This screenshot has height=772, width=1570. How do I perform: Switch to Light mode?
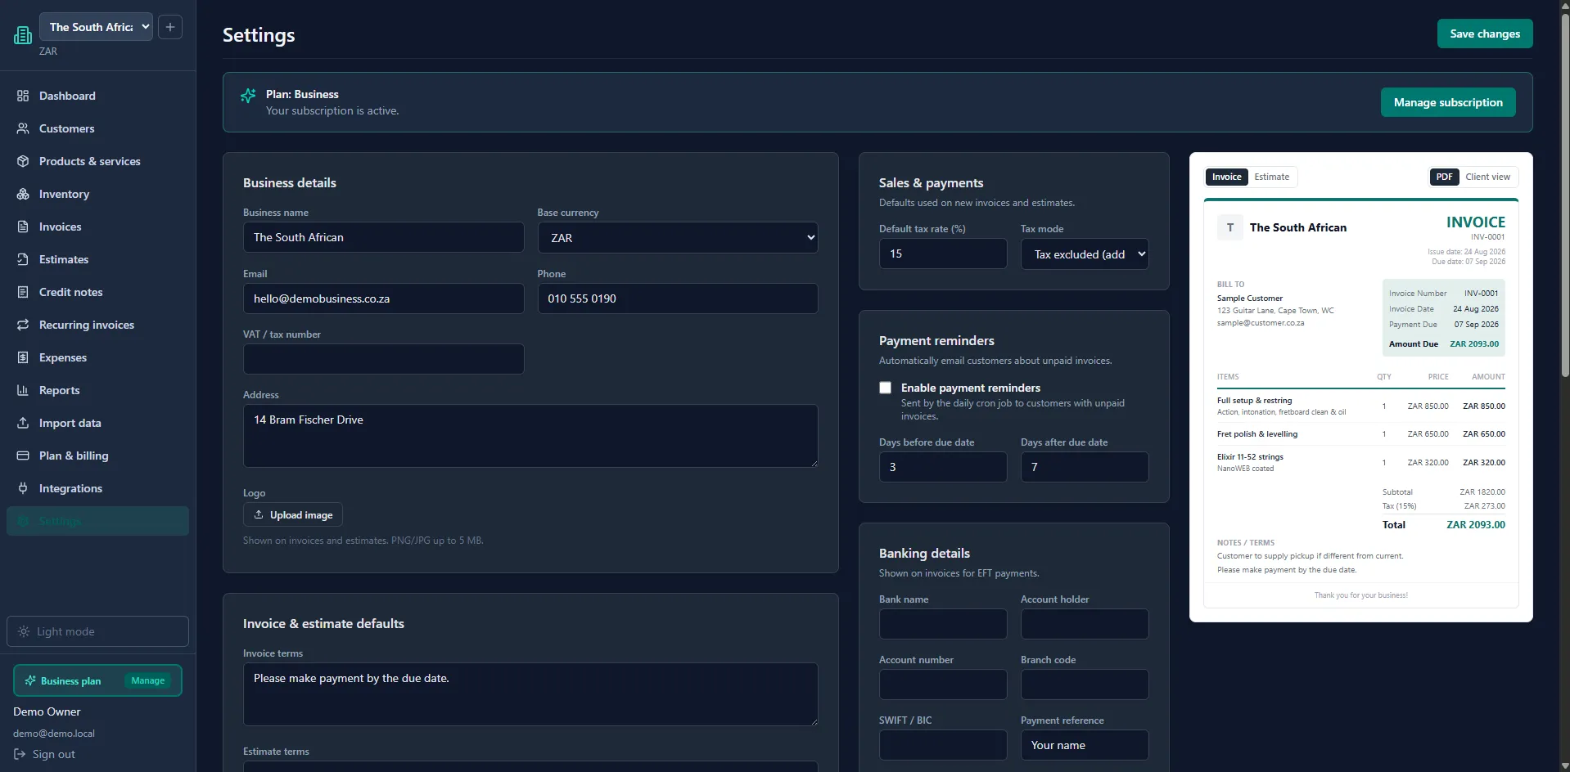tap(97, 631)
